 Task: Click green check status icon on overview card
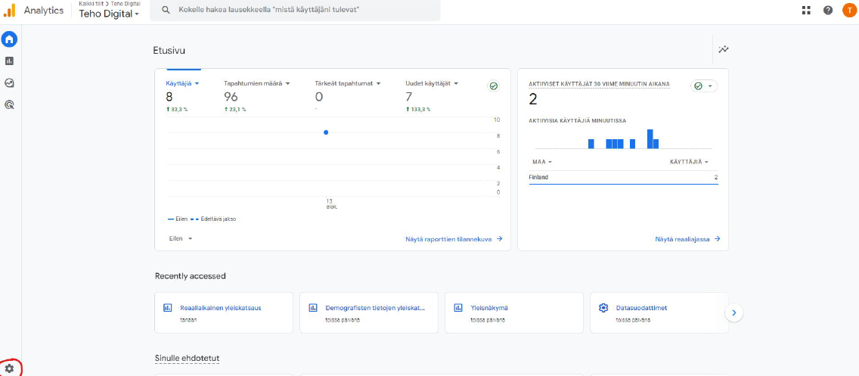(x=494, y=86)
